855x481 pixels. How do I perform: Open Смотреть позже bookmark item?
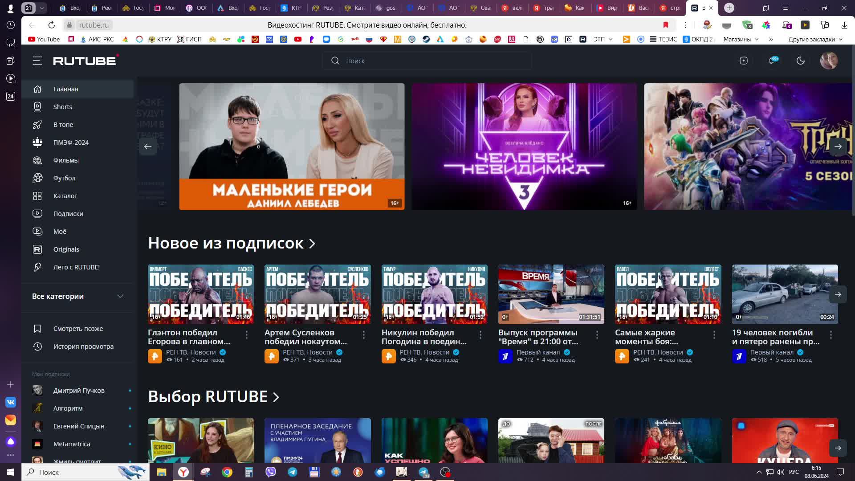(x=78, y=329)
